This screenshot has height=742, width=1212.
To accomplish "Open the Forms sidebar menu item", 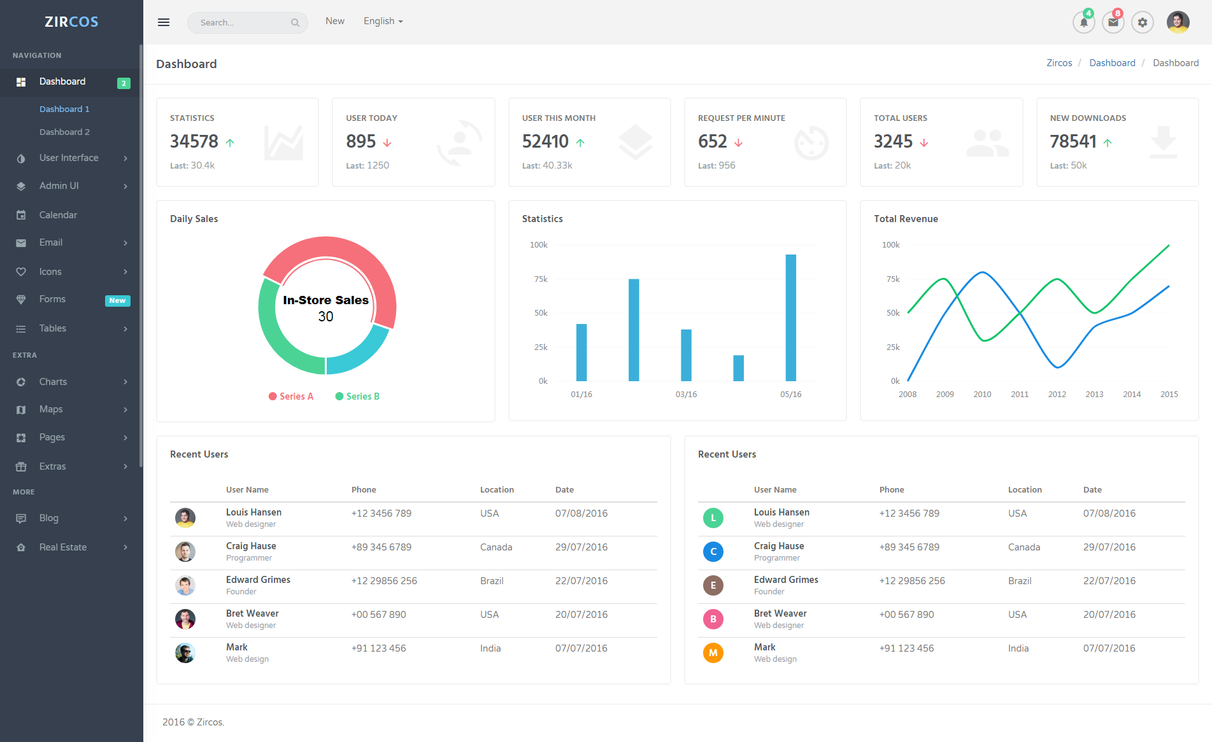I will coord(52,299).
